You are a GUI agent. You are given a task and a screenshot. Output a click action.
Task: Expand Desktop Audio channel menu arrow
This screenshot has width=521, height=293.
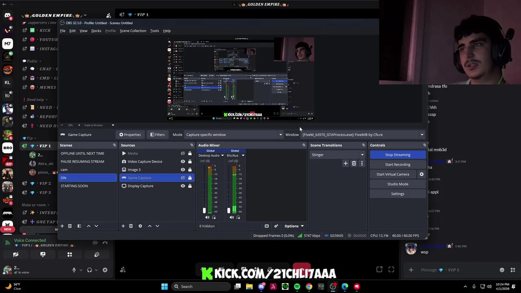[x=222, y=155]
